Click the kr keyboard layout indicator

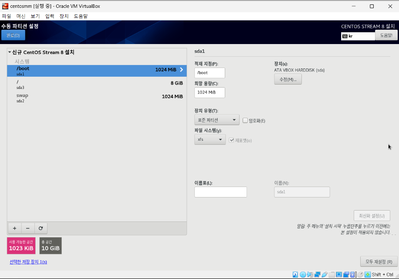(358, 36)
